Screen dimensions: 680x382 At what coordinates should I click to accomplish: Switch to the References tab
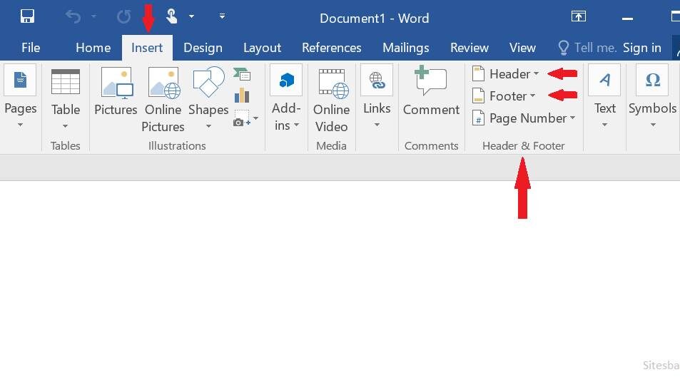pos(332,48)
